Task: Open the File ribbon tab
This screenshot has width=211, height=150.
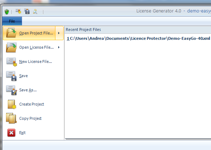Action: [12, 21]
